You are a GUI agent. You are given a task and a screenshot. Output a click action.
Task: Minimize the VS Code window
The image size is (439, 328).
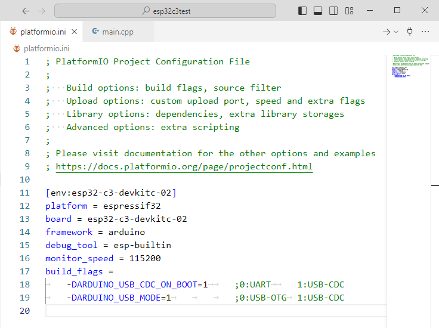[370, 11]
